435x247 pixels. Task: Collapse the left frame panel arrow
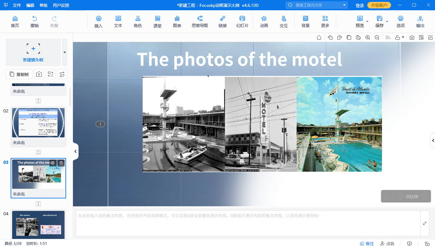(75, 151)
